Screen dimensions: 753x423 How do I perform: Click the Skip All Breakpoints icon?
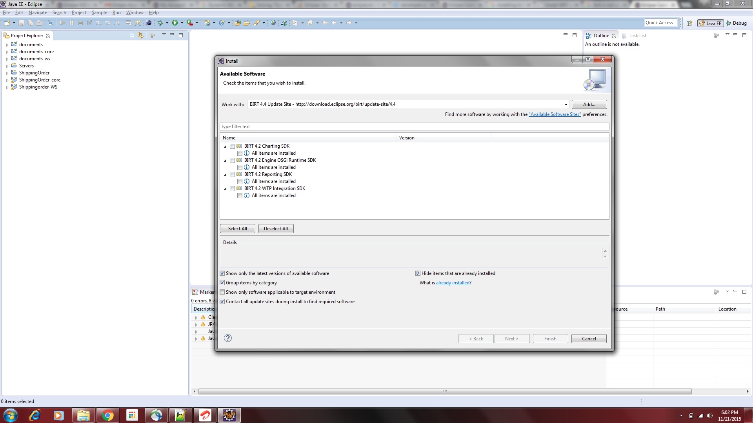tap(50, 23)
